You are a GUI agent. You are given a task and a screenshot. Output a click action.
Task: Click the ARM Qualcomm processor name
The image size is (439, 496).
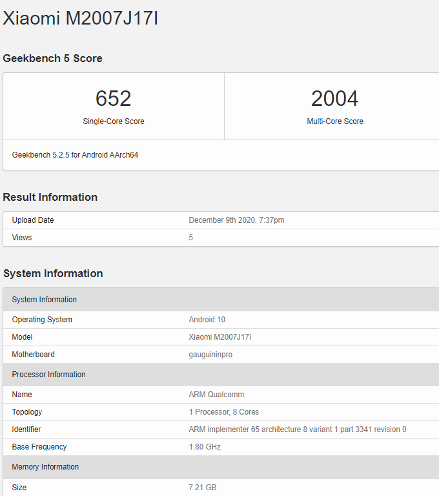(216, 395)
